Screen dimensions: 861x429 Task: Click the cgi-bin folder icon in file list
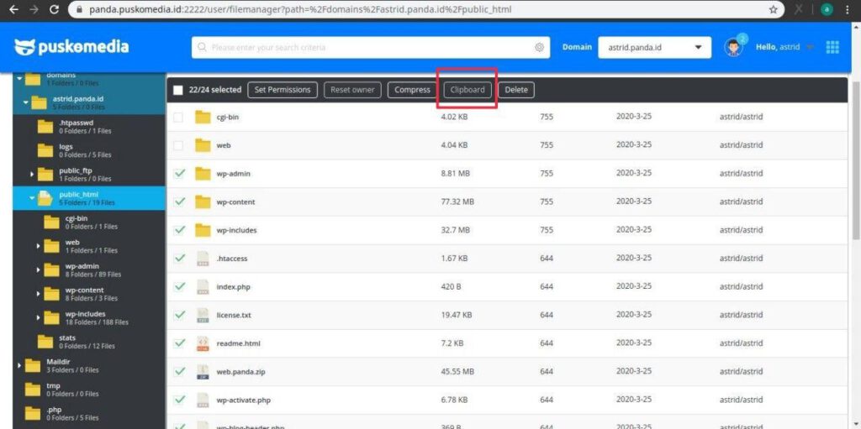[x=203, y=117]
